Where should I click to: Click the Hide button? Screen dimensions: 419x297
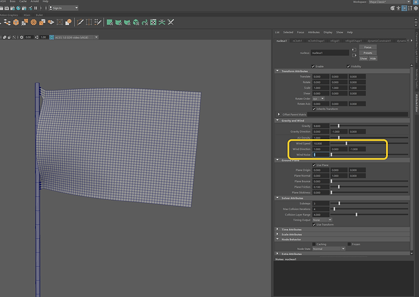pyautogui.click(x=373, y=59)
